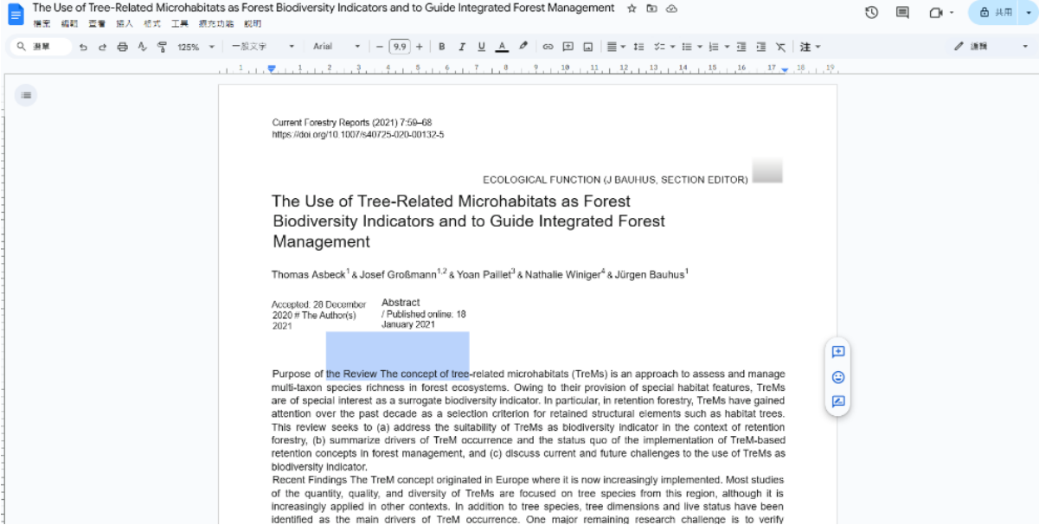Select the Undo icon in the toolbar
1039x525 pixels.
pyautogui.click(x=84, y=47)
